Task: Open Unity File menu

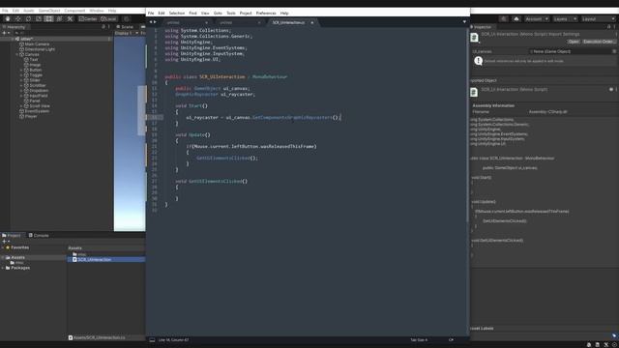Action: [x=5, y=11]
